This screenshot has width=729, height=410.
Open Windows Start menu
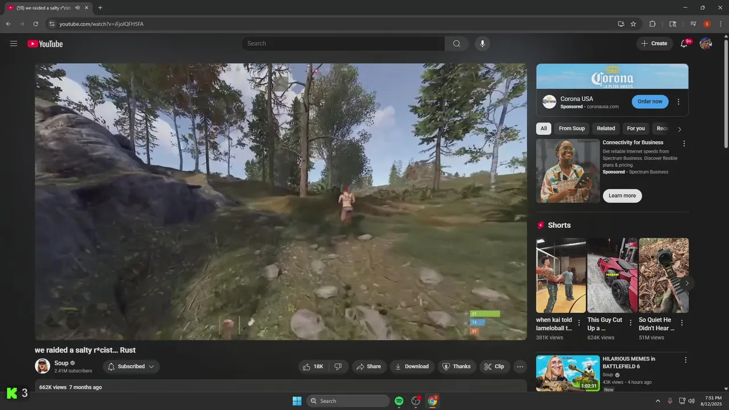pos(297,401)
